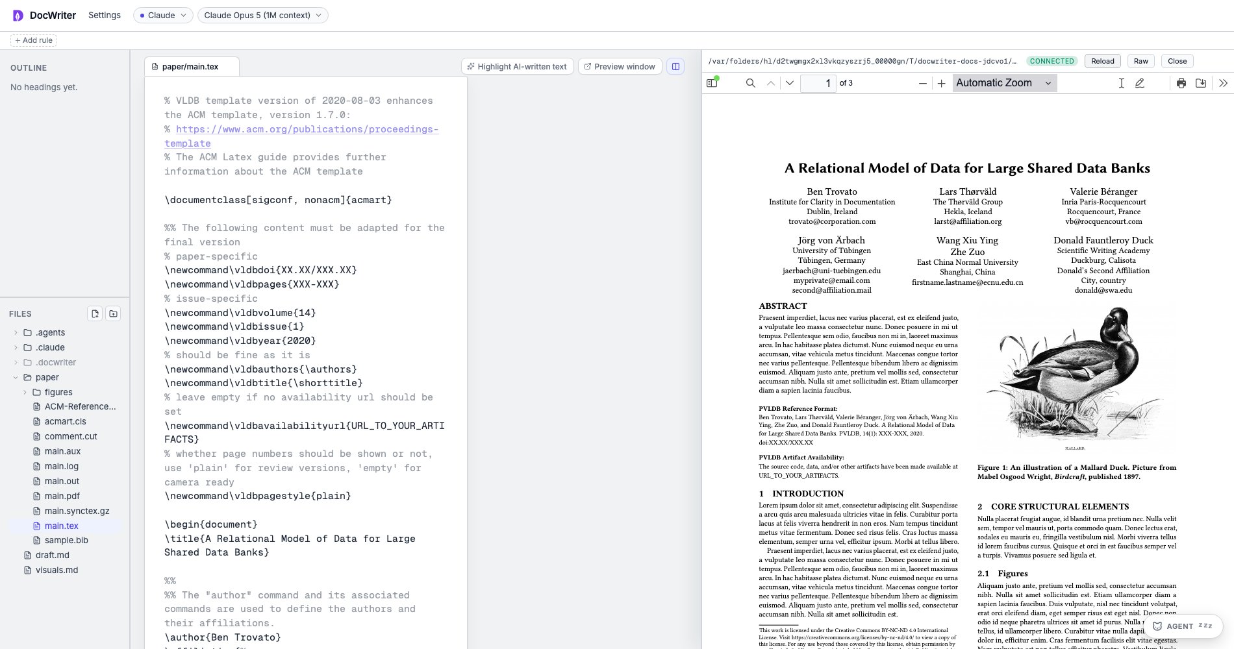Screen dimensions: 1234x649
Task: Click the CONNECTED status badge
Action: click(1051, 61)
